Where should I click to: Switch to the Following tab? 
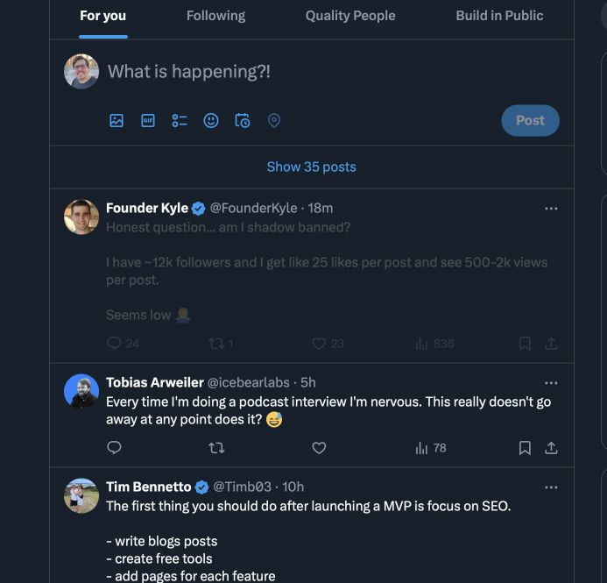point(215,16)
